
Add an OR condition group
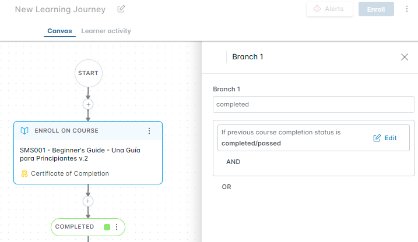tap(227, 187)
